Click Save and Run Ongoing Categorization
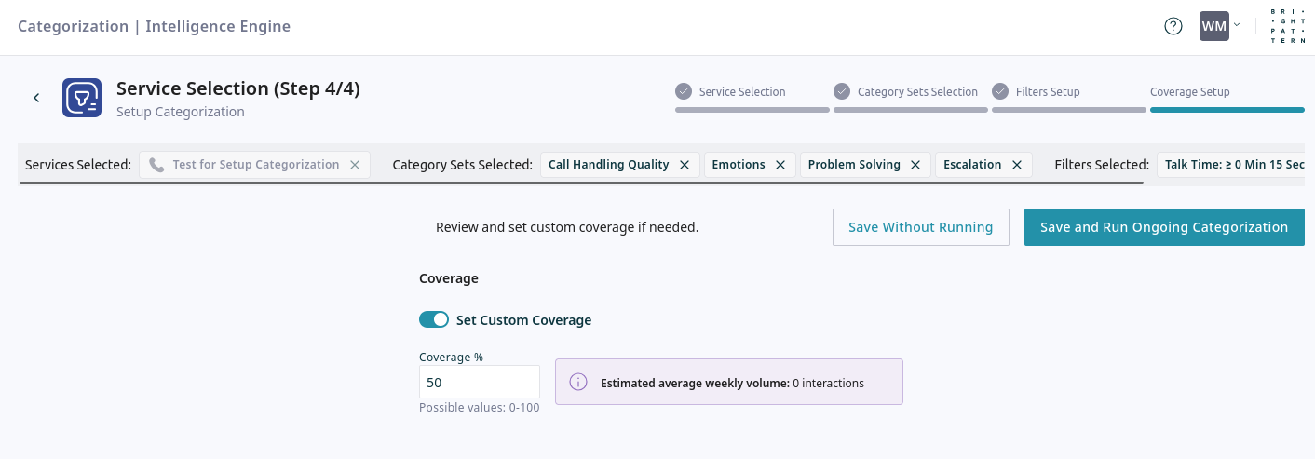1315x459 pixels. click(1164, 227)
